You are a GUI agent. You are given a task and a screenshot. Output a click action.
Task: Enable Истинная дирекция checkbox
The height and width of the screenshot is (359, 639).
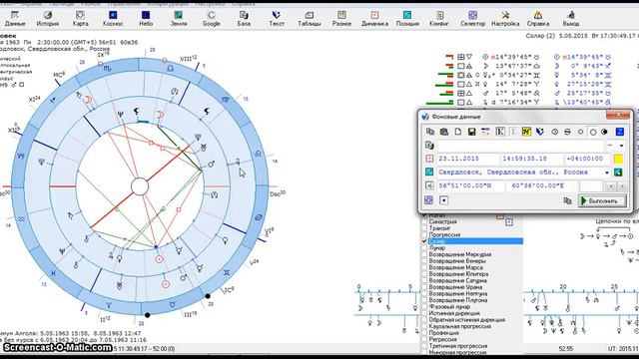tap(424, 313)
